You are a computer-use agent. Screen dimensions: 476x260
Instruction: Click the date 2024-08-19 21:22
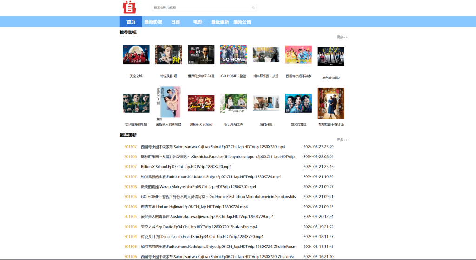pos(318,227)
